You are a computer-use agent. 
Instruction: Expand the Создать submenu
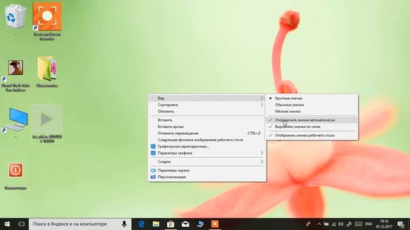[207, 162]
